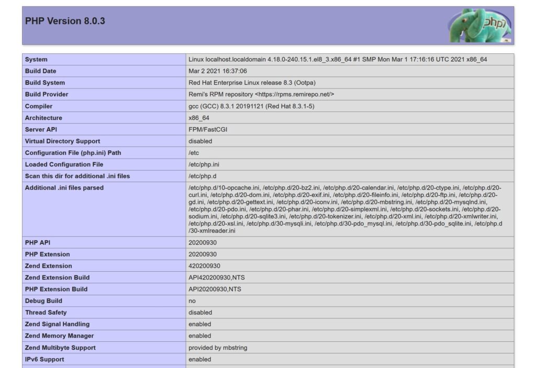Select the '/etc/php.d' value
This screenshot has width=536, height=368.
tap(203, 176)
